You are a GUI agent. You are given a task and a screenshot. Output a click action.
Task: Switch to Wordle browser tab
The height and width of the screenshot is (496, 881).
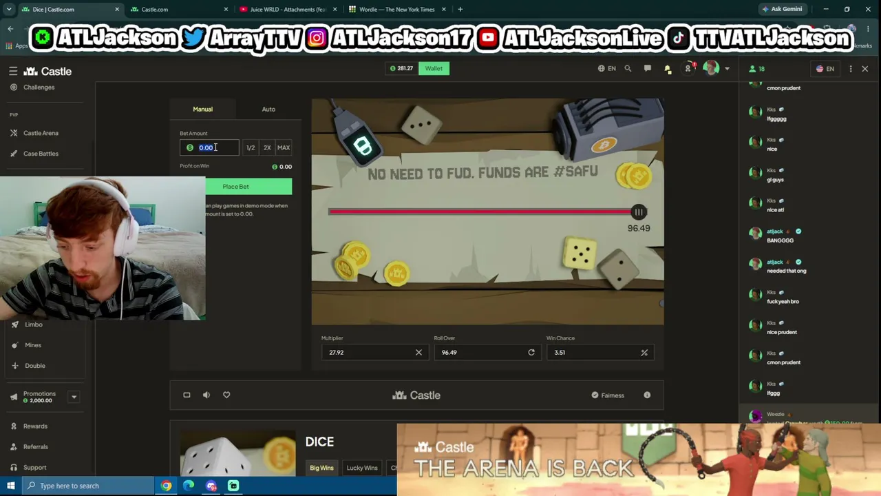pyautogui.click(x=398, y=10)
